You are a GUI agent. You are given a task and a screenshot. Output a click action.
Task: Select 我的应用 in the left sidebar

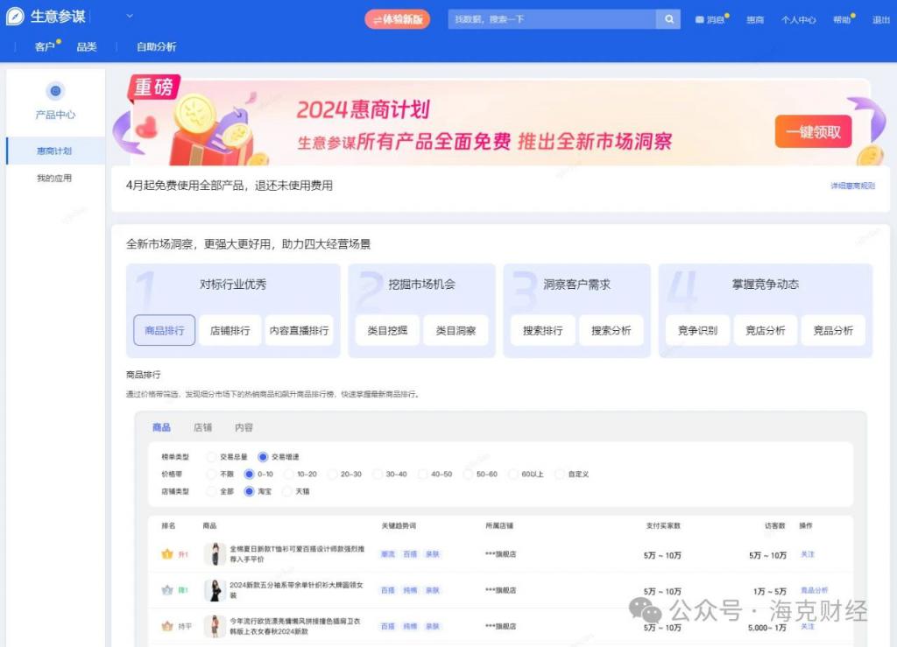tap(54, 178)
